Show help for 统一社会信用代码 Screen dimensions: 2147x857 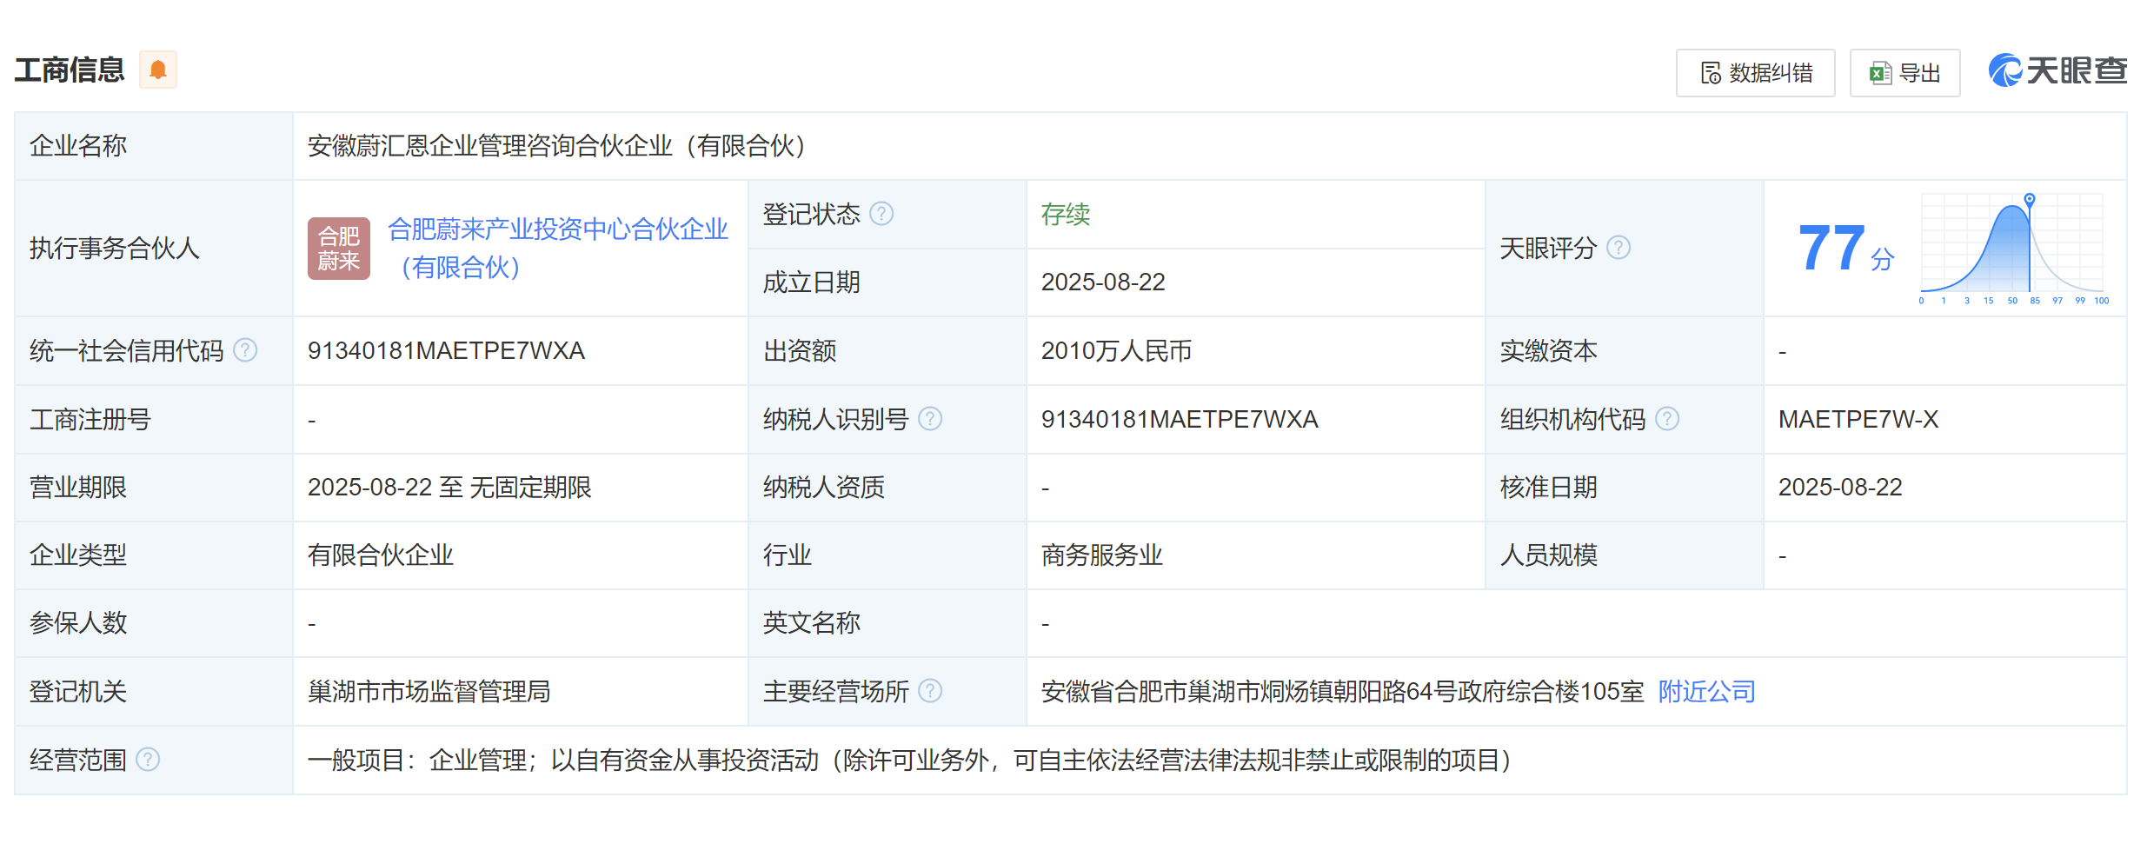[x=246, y=350]
